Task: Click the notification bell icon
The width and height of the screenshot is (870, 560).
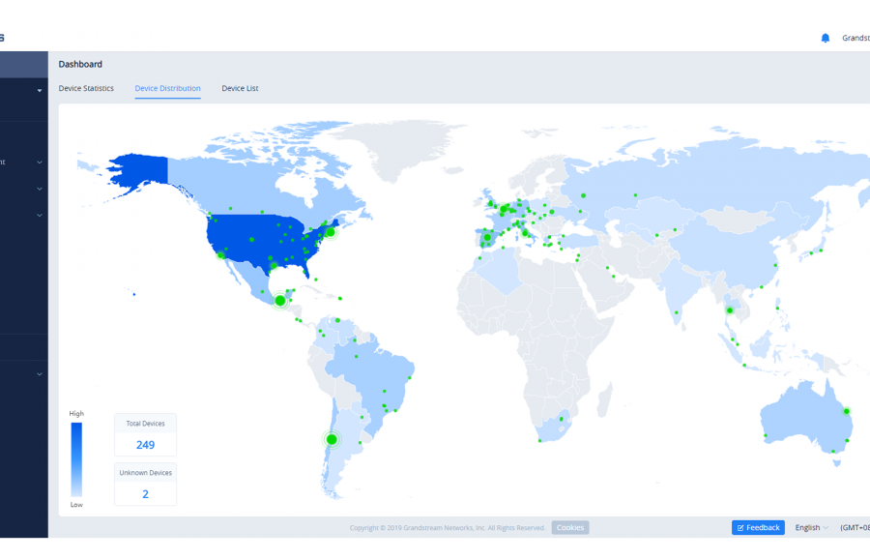Action: (825, 38)
